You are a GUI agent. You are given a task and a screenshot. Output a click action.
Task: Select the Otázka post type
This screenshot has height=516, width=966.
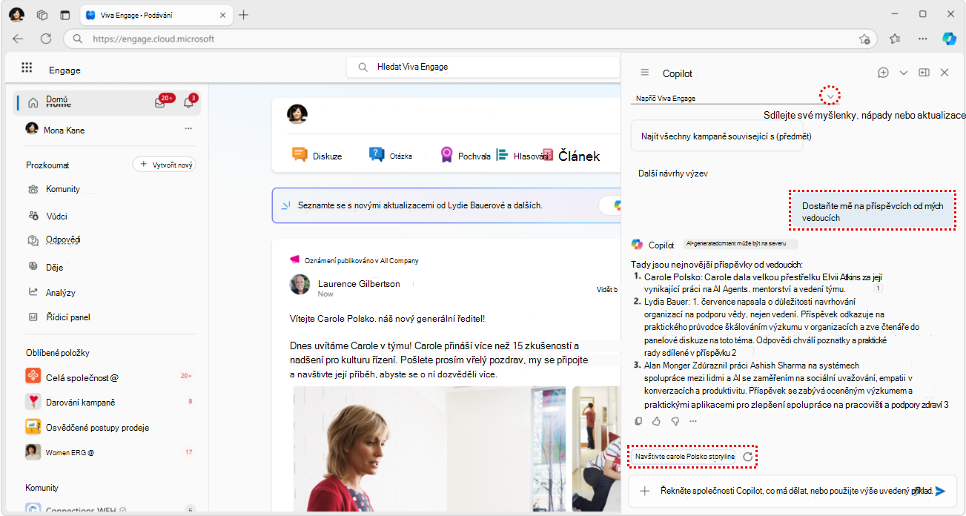tap(391, 155)
